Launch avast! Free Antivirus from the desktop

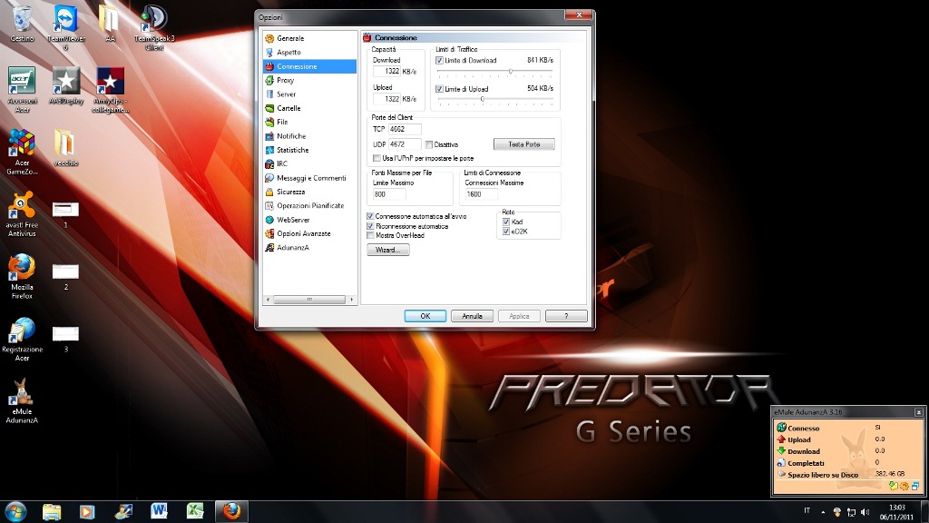[22, 204]
